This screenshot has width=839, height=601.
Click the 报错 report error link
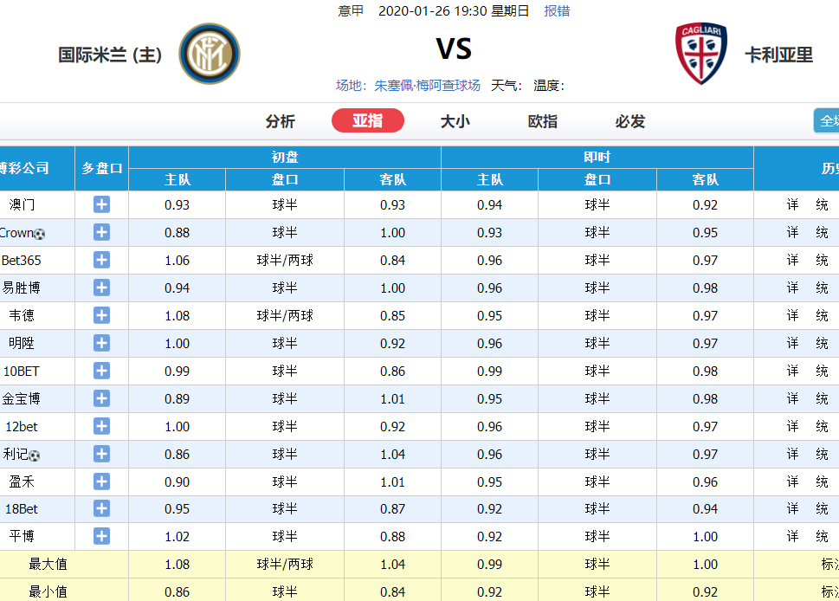557,10
